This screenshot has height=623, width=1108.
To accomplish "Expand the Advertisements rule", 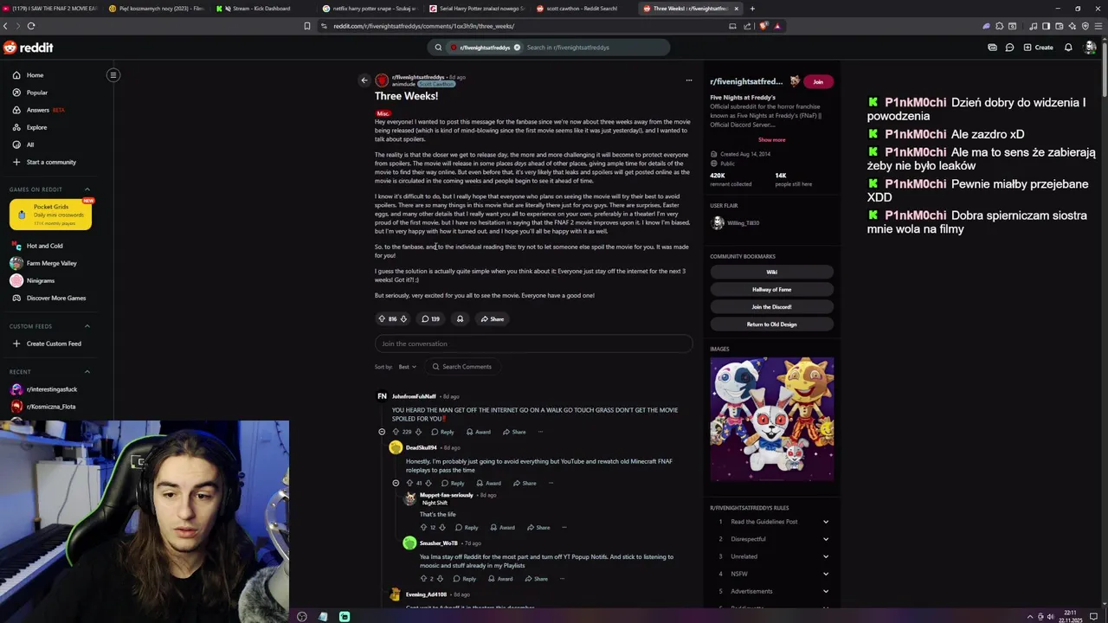I will [772, 591].
